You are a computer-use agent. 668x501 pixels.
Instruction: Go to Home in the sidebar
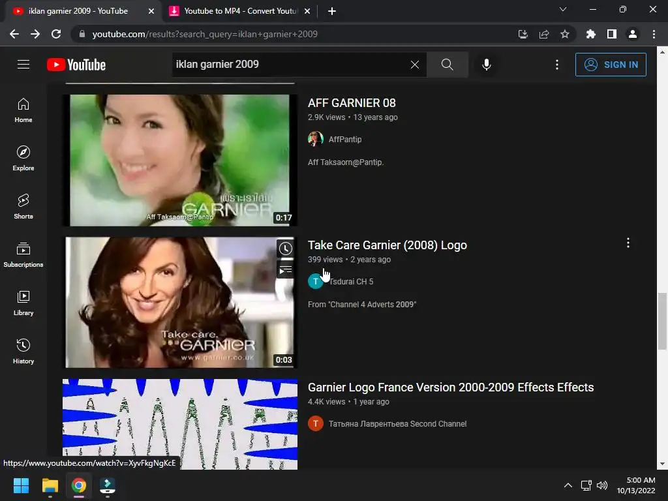pos(23,110)
